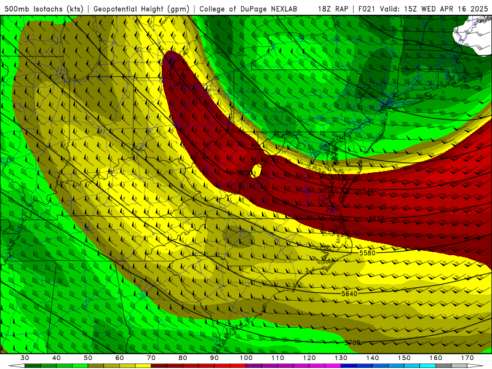Screen dimensions: 492x369
Task: Pick the purple swatch under 100
Action: pos(254,366)
